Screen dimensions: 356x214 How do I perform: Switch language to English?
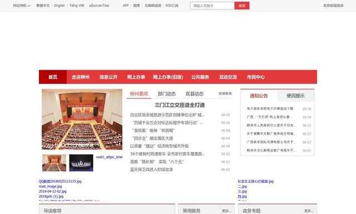coord(60,6)
